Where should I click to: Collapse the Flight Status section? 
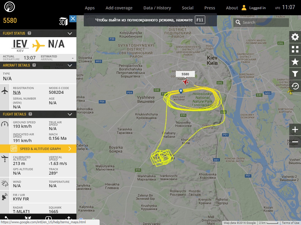pos(70,33)
